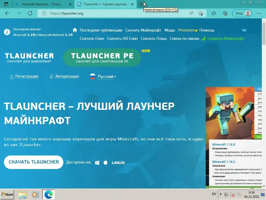266x200 pixels.
Task: Open Последние публикации menu item
Action: (x=101, y=30)
